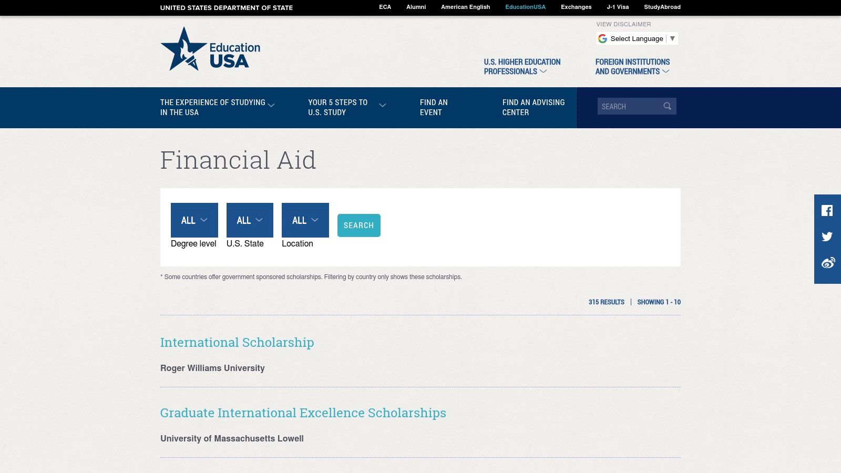Click the Facebook share icon

(x=827, y=210)
